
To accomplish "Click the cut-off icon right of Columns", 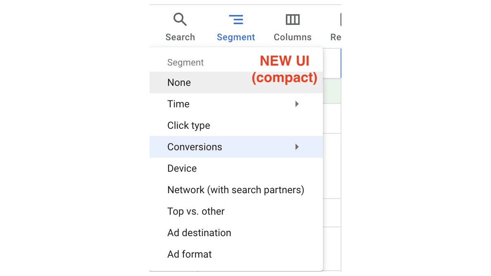I will pyautogui.click(x=340, y=20).
